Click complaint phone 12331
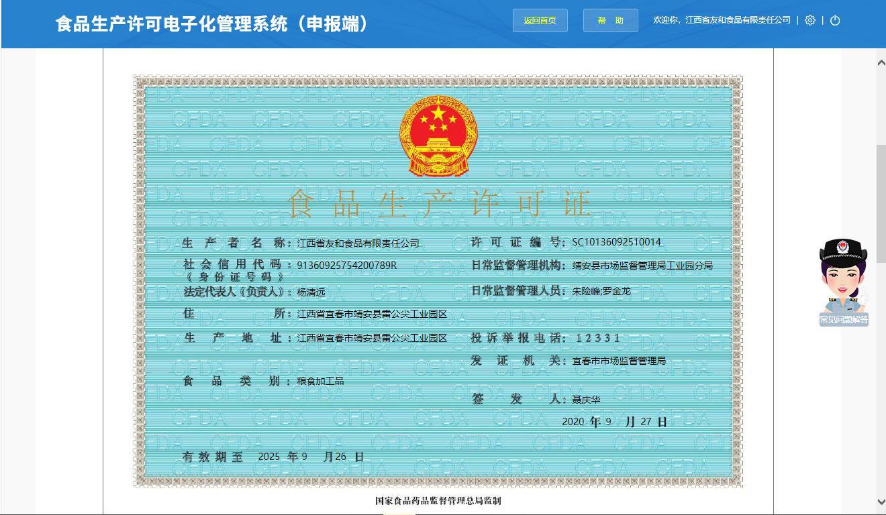Screen dimensions: 886x515 [598, 338]
